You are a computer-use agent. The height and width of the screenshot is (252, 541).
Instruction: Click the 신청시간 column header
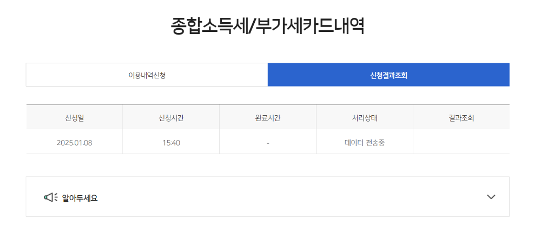click(171, 118)
